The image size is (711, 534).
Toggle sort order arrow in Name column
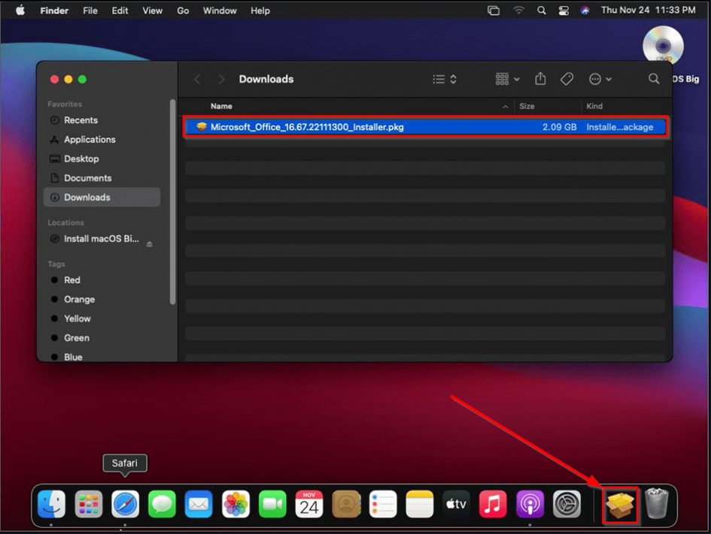coord(505,107)
